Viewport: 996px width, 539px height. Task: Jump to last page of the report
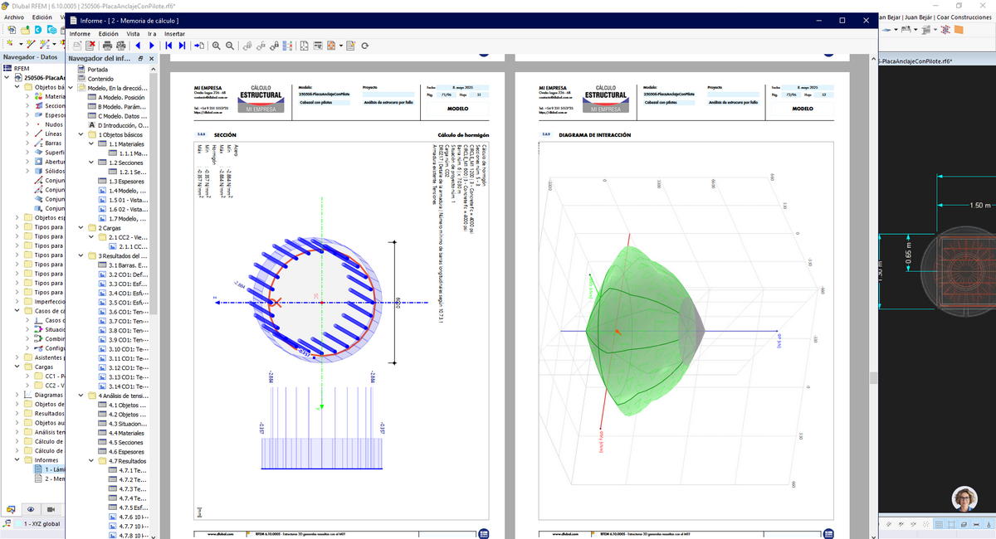pyautogui.click(x=183, y=46)
